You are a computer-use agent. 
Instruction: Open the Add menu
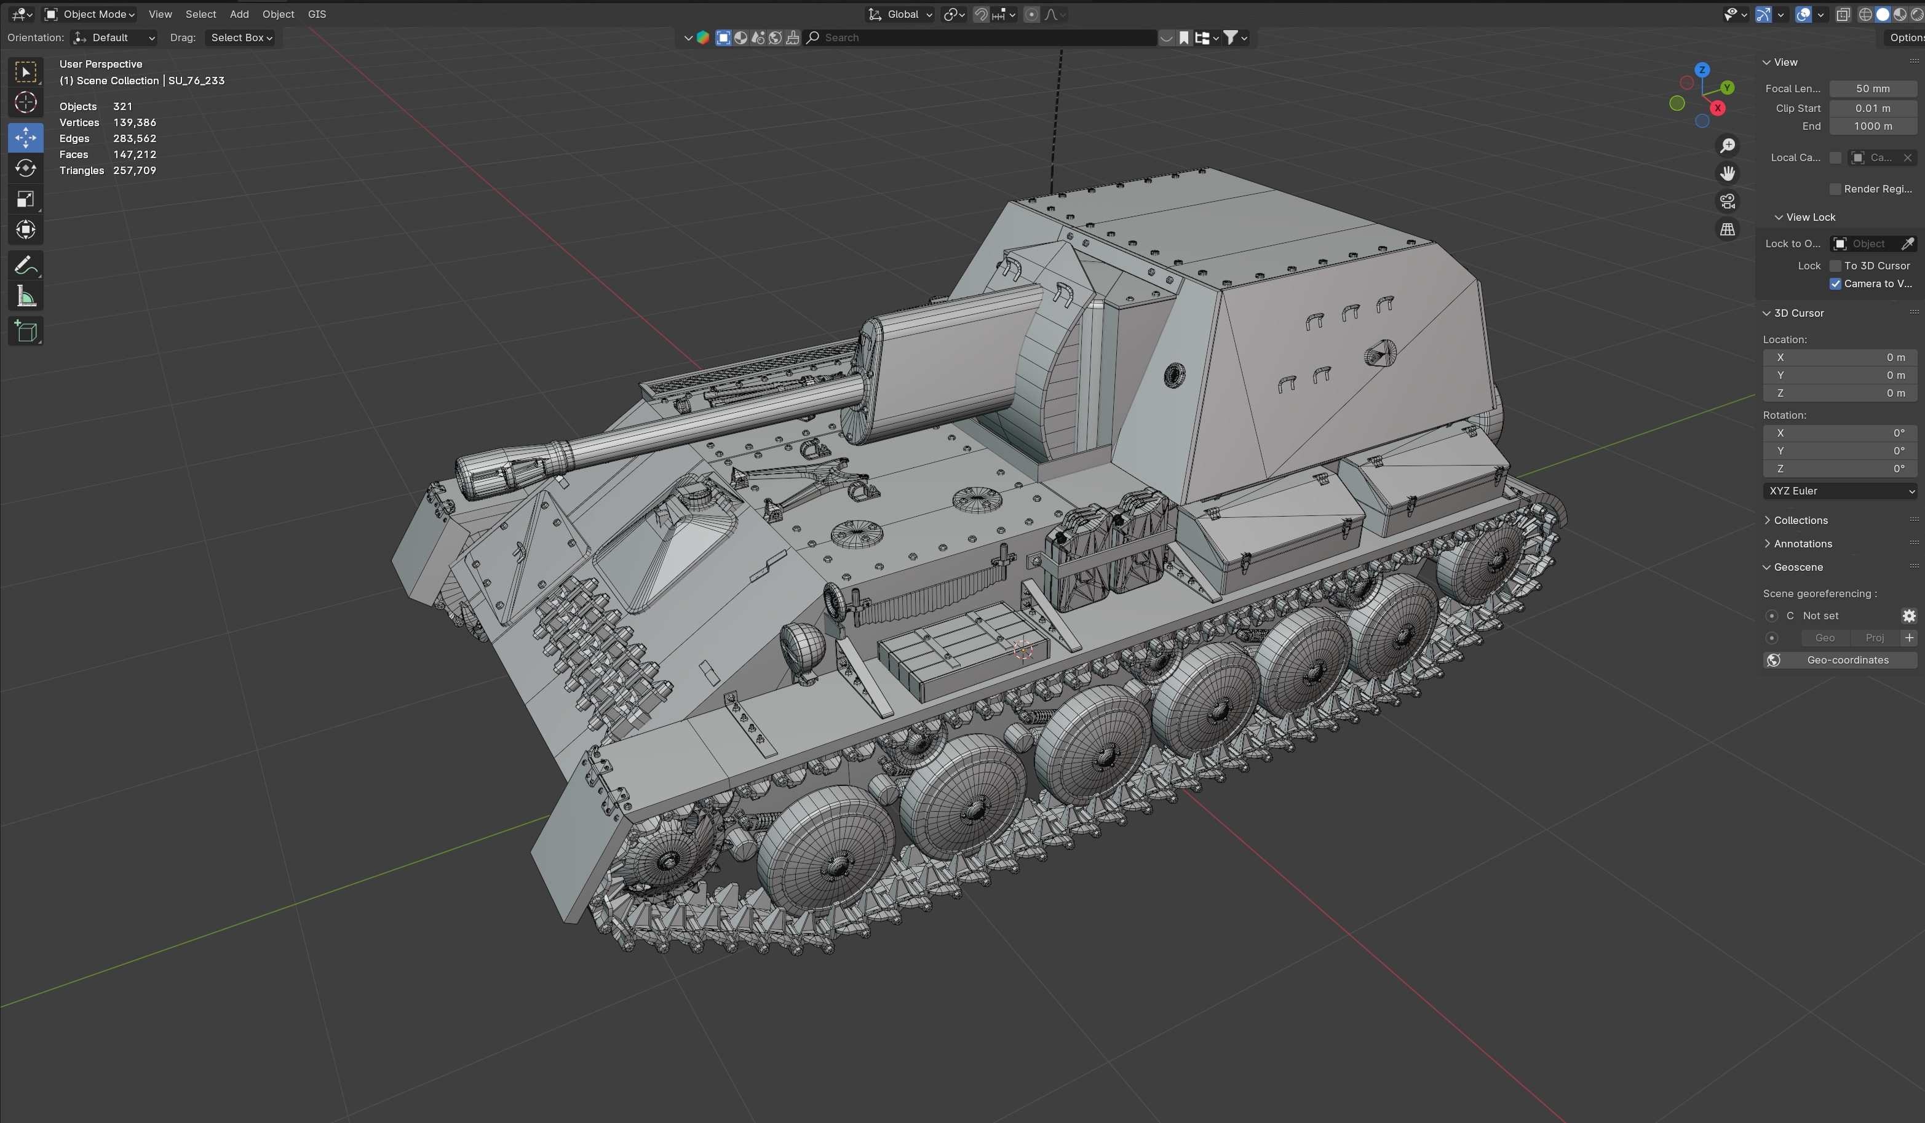point(239,14)
